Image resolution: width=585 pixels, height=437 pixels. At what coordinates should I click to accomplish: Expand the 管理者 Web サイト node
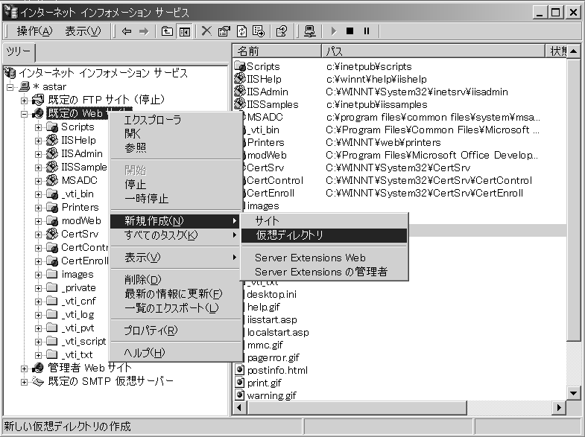(25, 369)
